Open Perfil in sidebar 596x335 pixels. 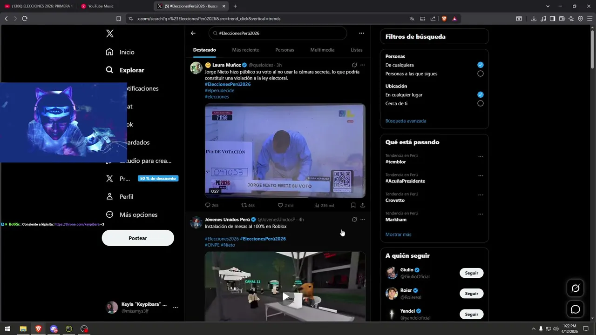[120, 196]
